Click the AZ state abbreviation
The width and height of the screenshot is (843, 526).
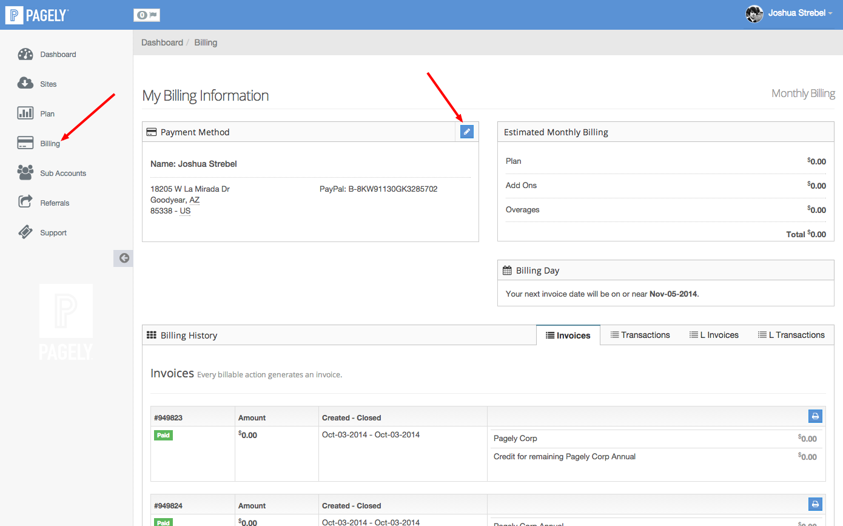pyautogui.click(x=194, y=200)
